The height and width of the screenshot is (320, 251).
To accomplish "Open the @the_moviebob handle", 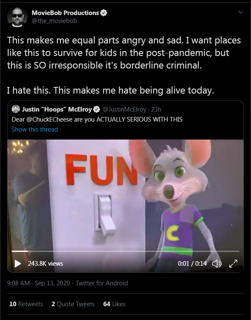I will pyautogui.click(x=54, y=21).
